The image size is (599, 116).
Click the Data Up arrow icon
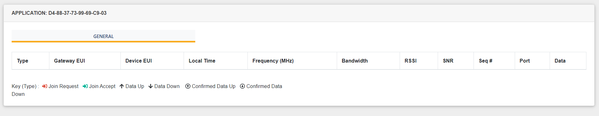pos(122,86)
